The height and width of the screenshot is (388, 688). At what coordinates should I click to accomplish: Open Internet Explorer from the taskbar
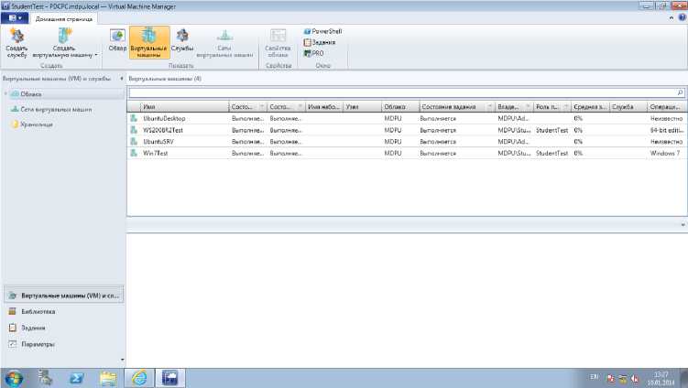click(x=139, y=376)
